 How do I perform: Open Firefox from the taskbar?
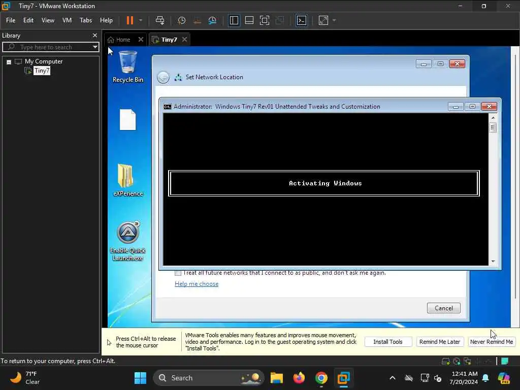tap(299, 378)
